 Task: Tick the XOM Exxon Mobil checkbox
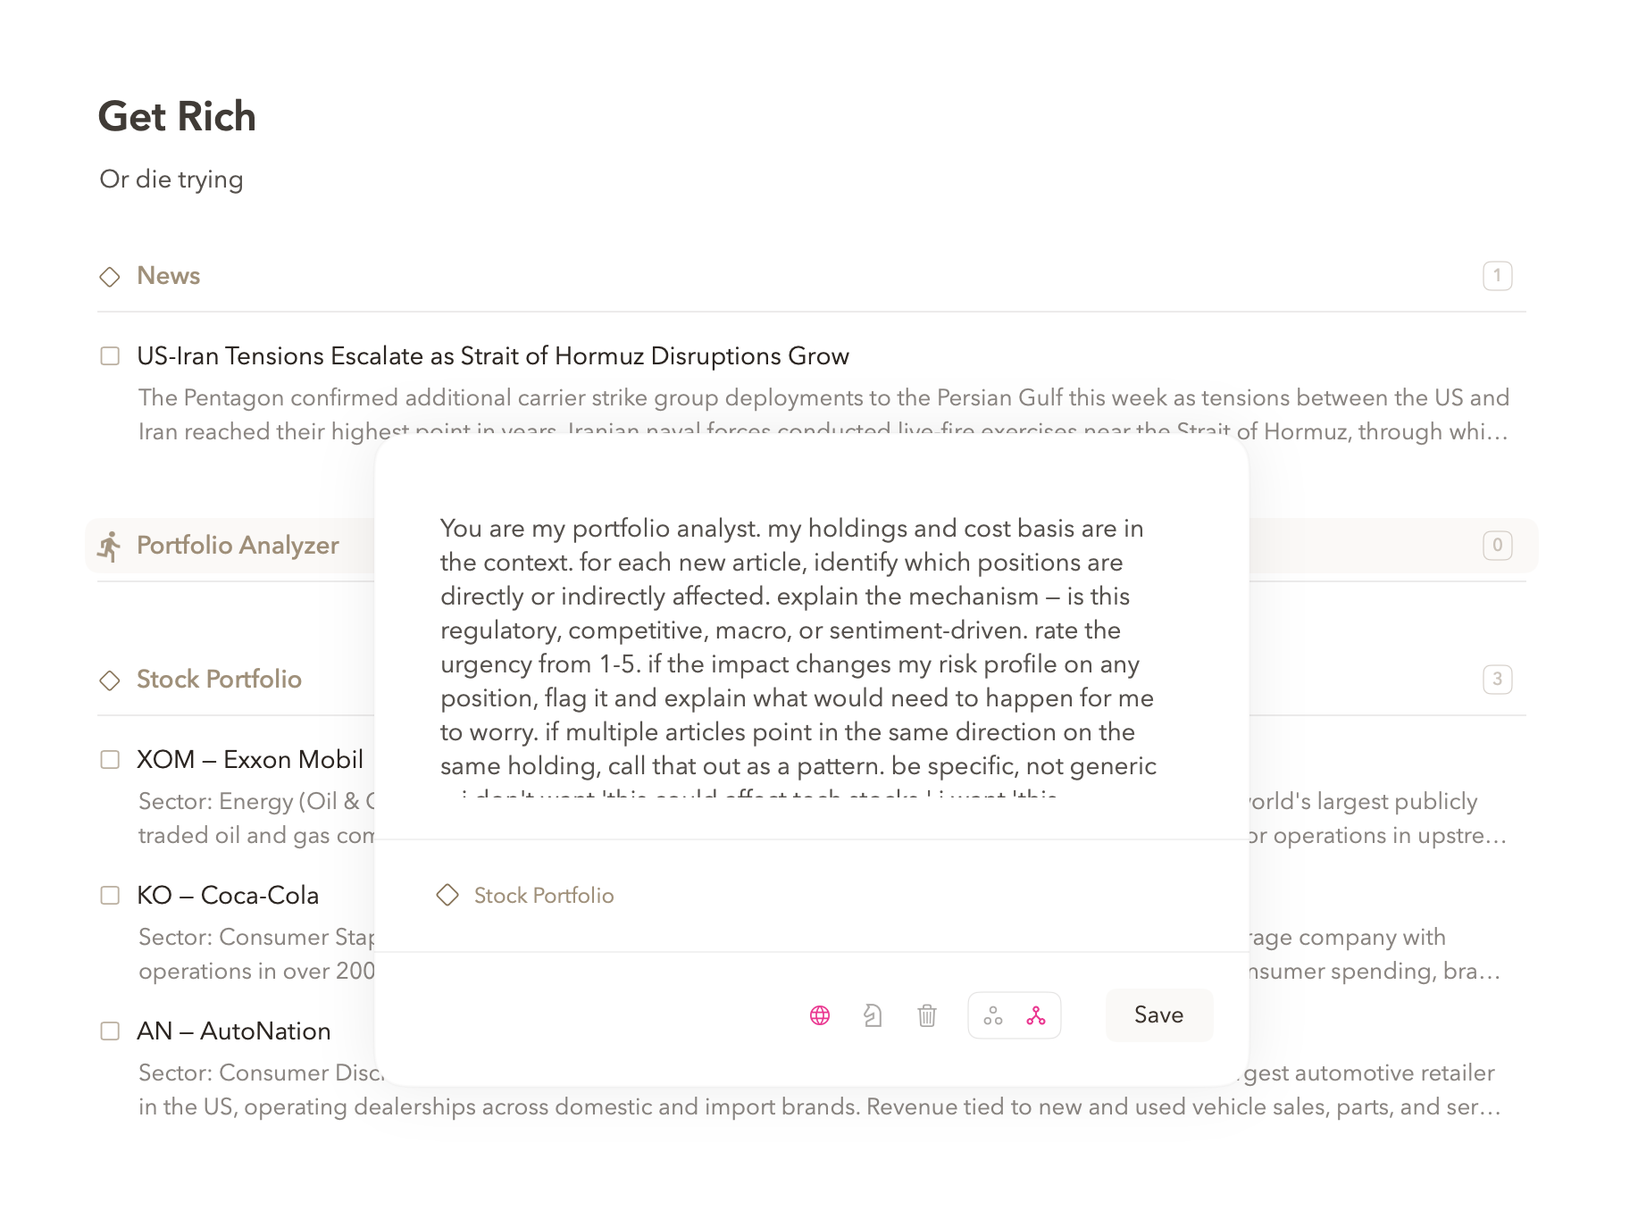[110, 760]
